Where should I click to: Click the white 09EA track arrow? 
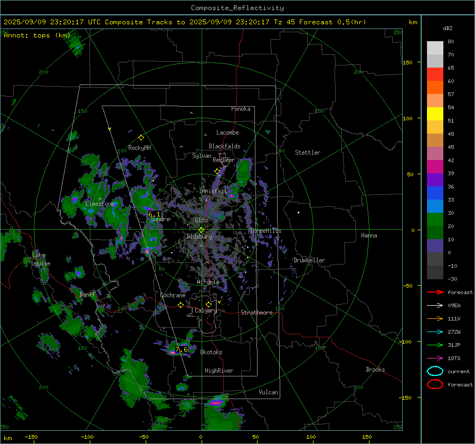coord(435,306)
